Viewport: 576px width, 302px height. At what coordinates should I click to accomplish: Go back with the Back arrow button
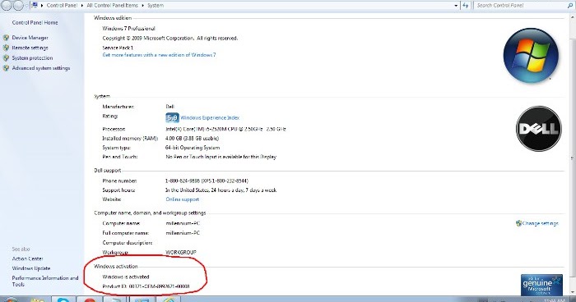click(x=7, y=5)
